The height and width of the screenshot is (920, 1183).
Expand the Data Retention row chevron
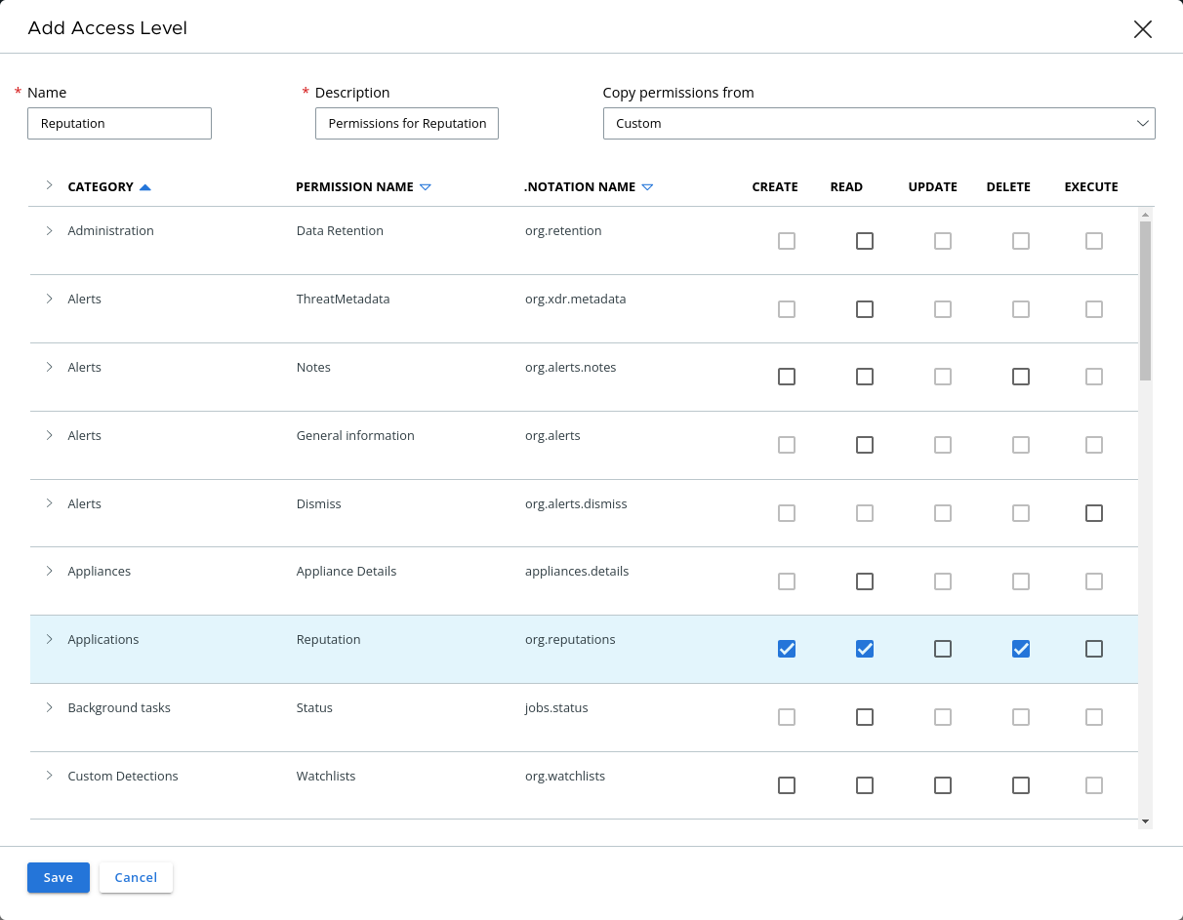(x=49, y=231)
